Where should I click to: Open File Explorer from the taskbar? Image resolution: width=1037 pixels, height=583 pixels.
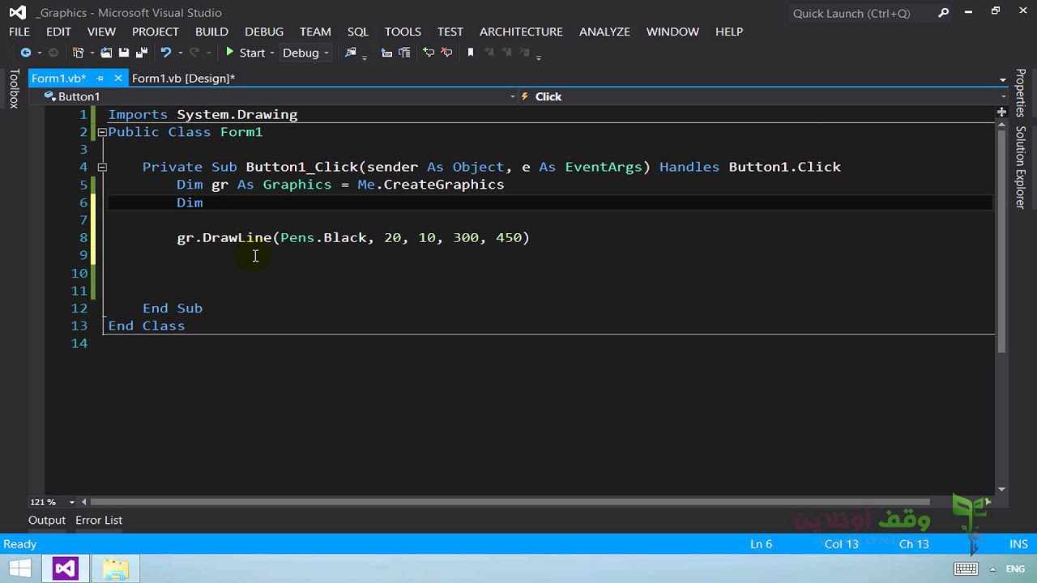[116, 568]
